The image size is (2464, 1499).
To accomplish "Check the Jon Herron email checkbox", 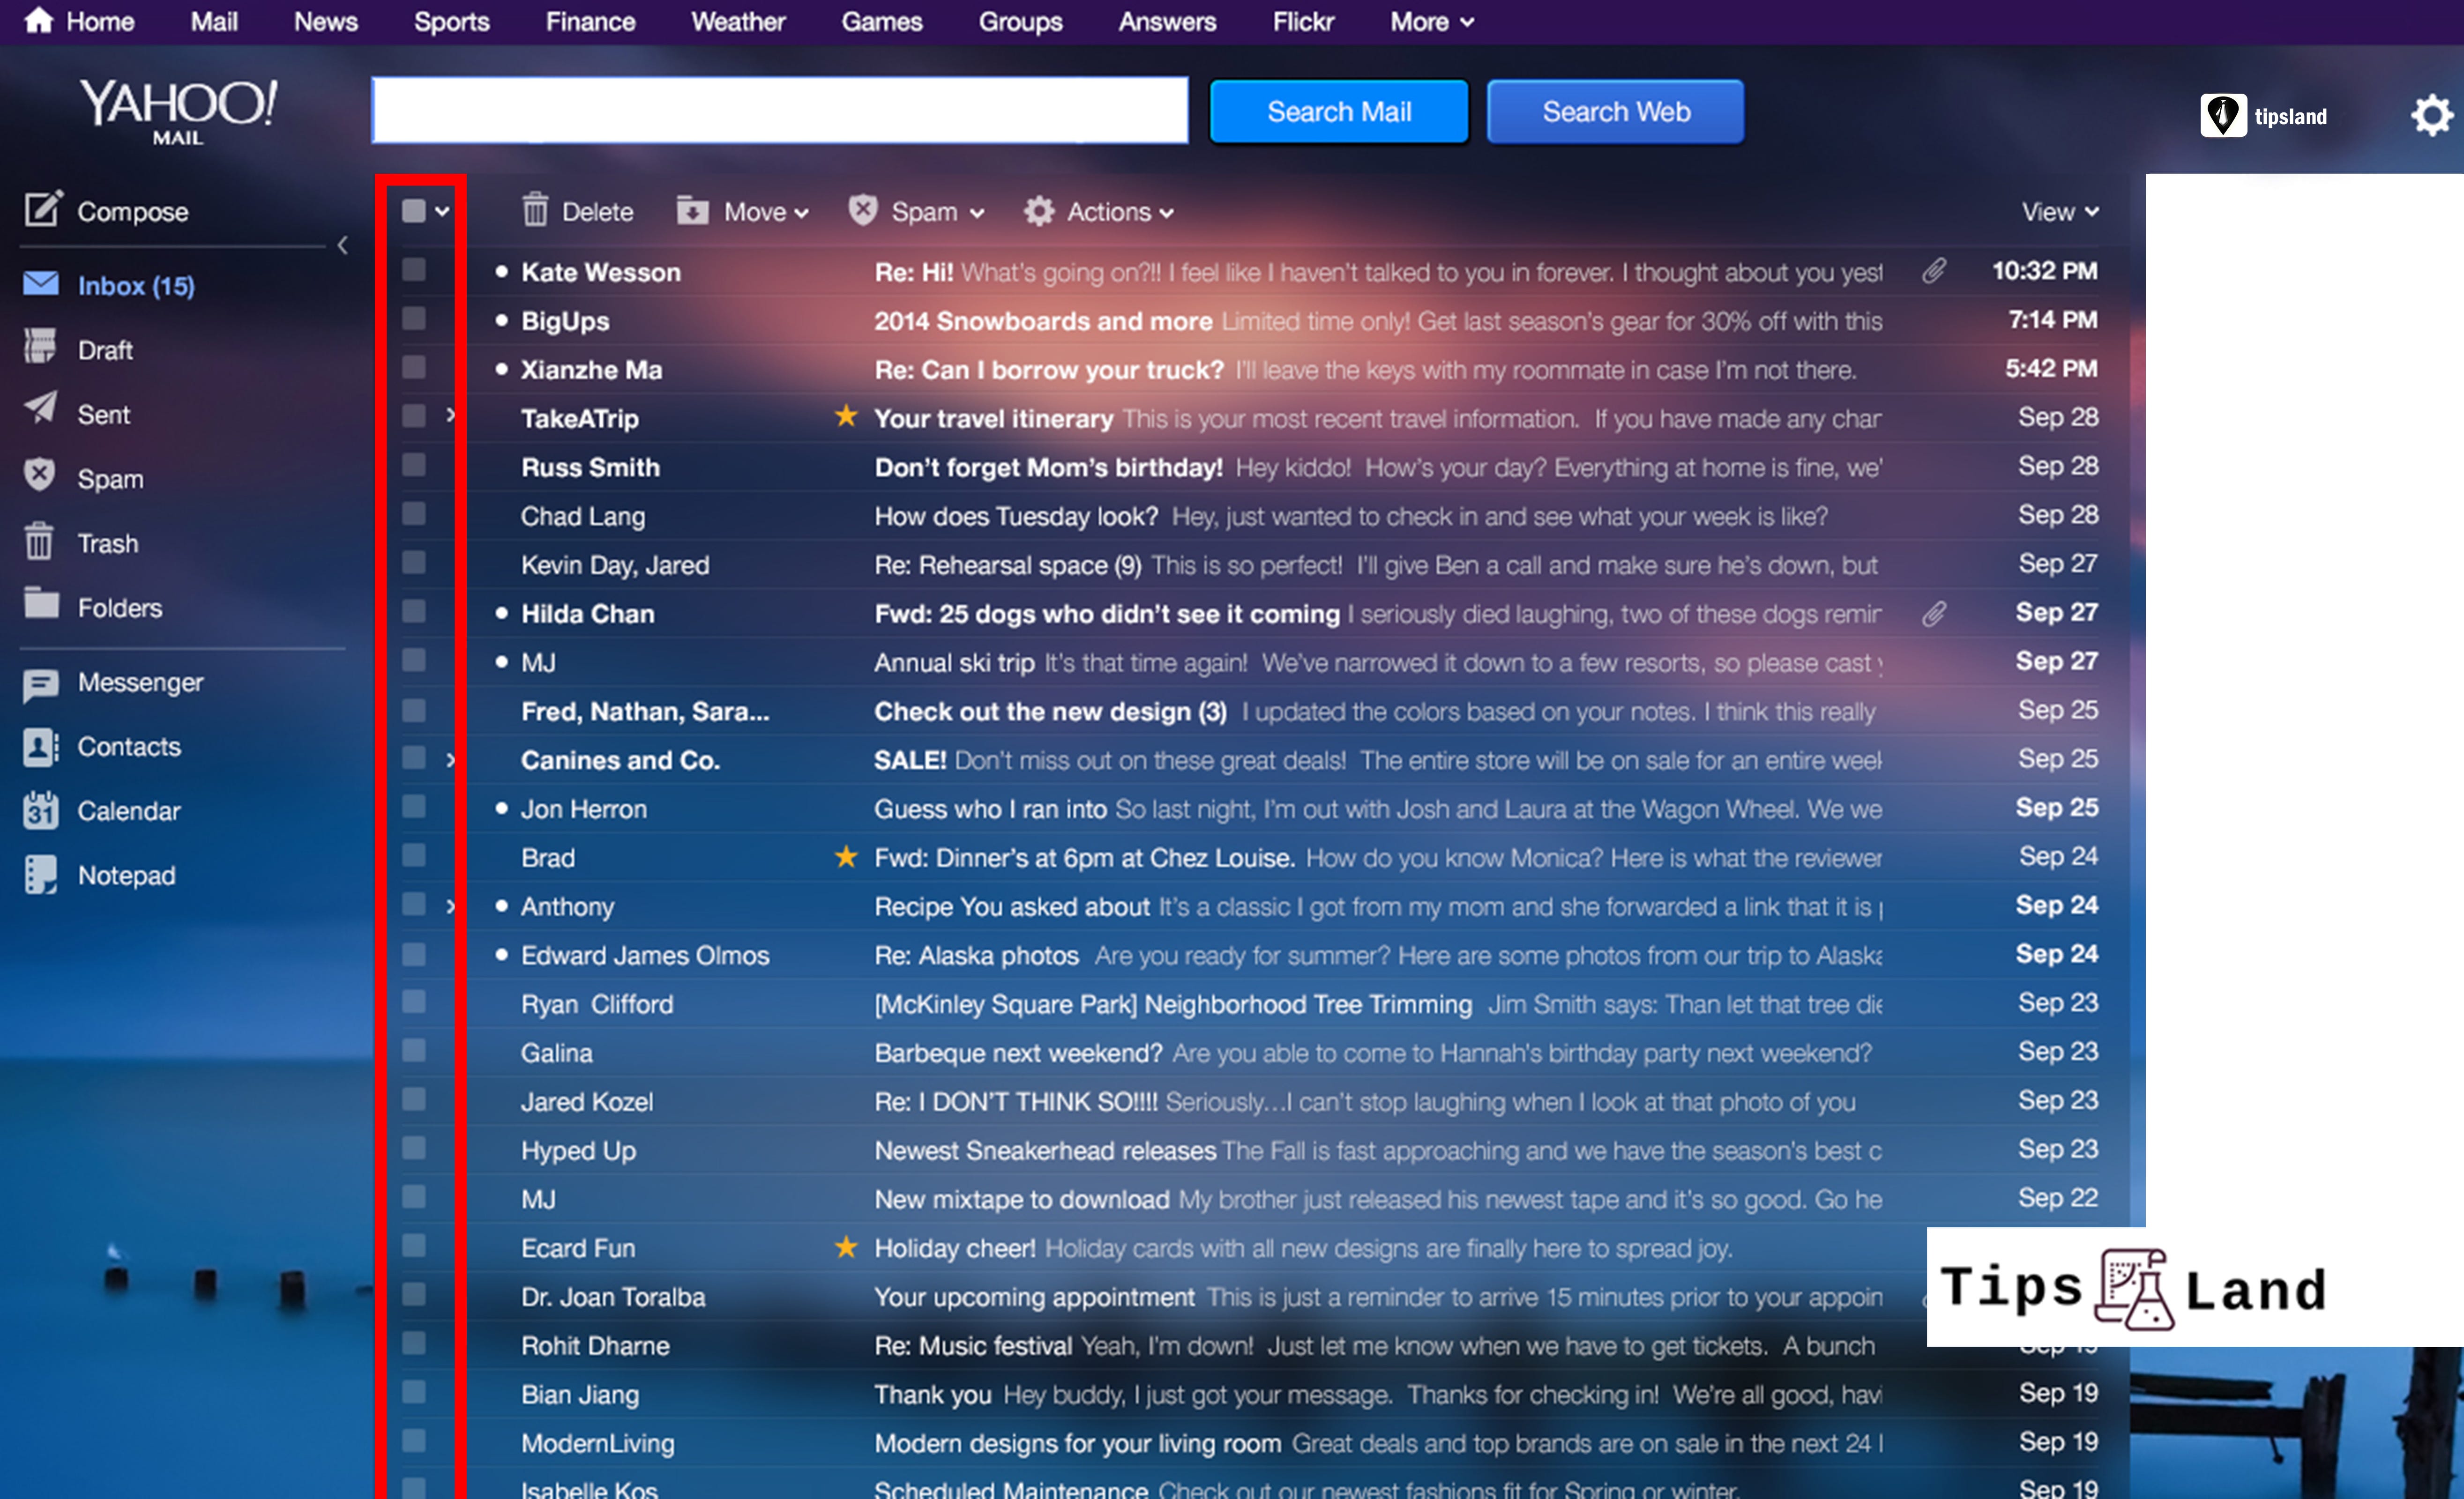I will [413, 807].
